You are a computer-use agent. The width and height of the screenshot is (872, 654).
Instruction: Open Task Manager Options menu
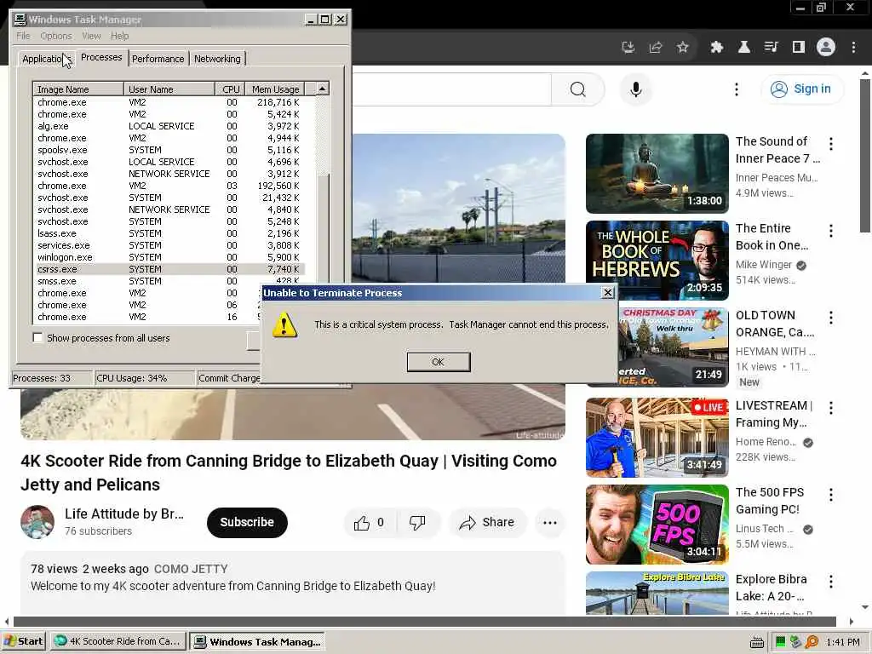point(55,36)
